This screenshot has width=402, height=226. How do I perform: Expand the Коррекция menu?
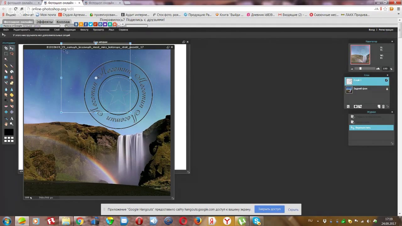coord(70,30)
